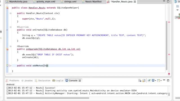Expand the Open Console dropdown arrow
Image resolution: width=180 pixels, height=101 pixels.
click(x=161, y=81)
